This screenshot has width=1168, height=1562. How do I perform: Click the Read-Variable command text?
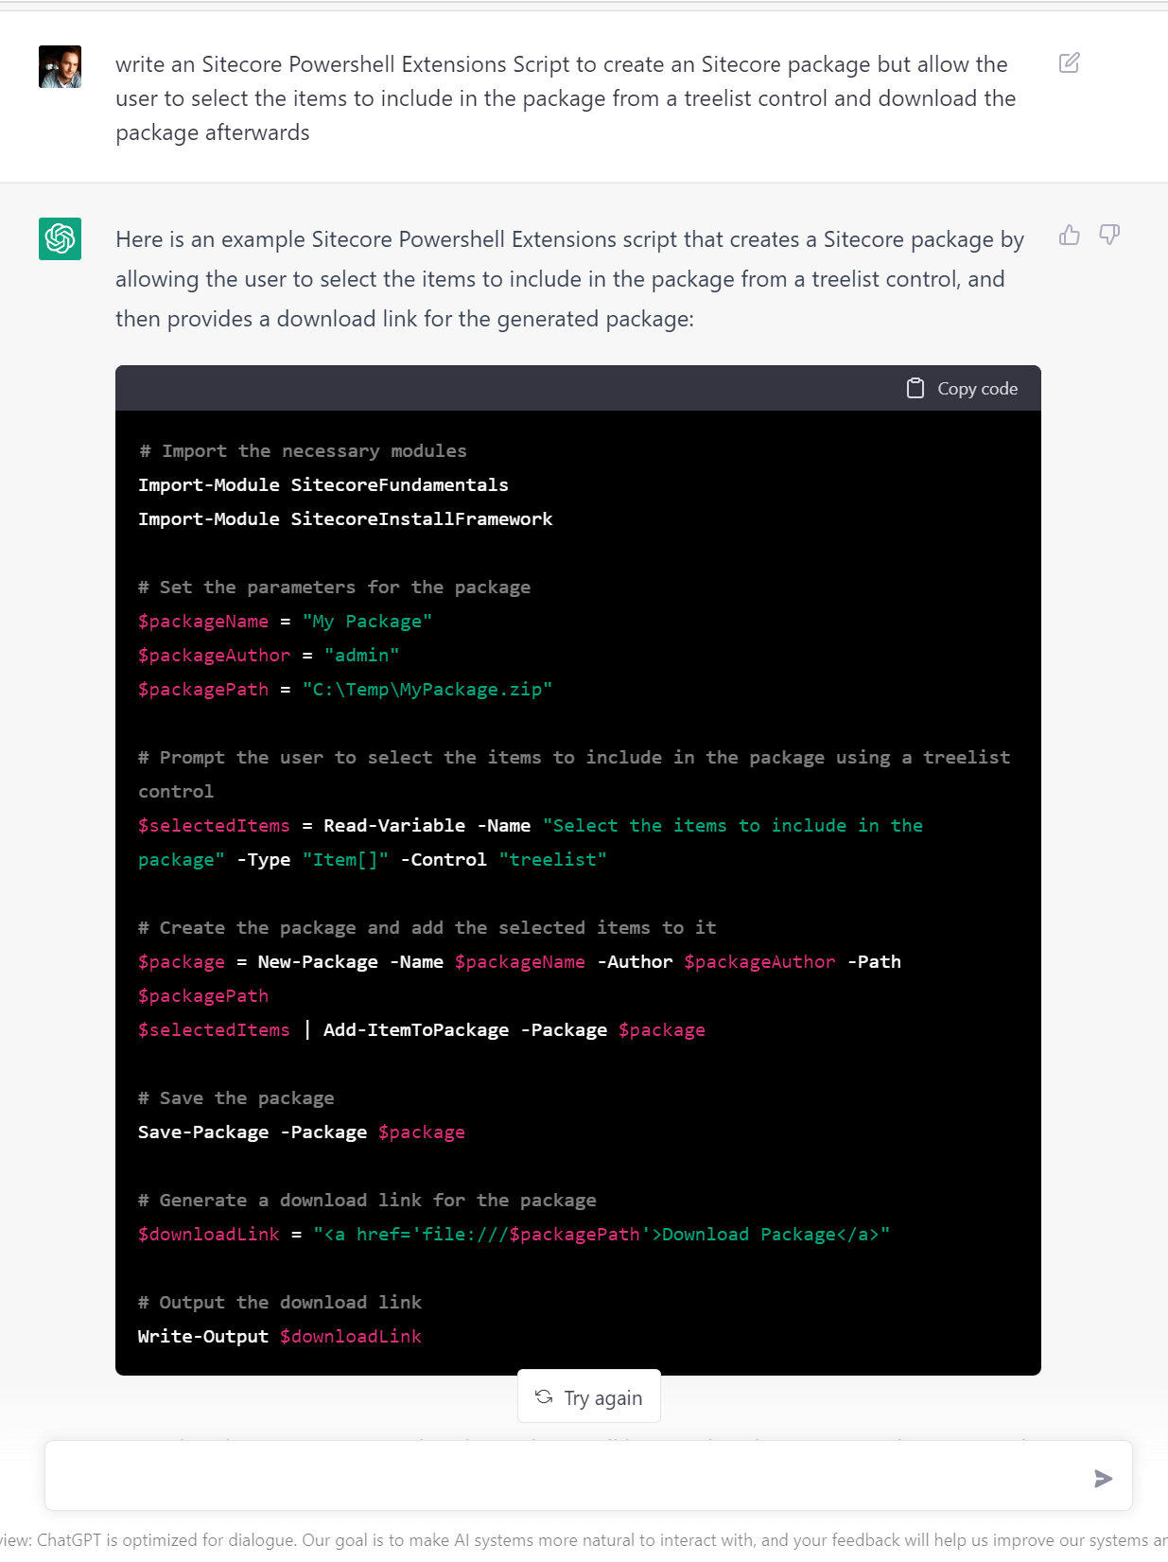[x=394, y=826]
